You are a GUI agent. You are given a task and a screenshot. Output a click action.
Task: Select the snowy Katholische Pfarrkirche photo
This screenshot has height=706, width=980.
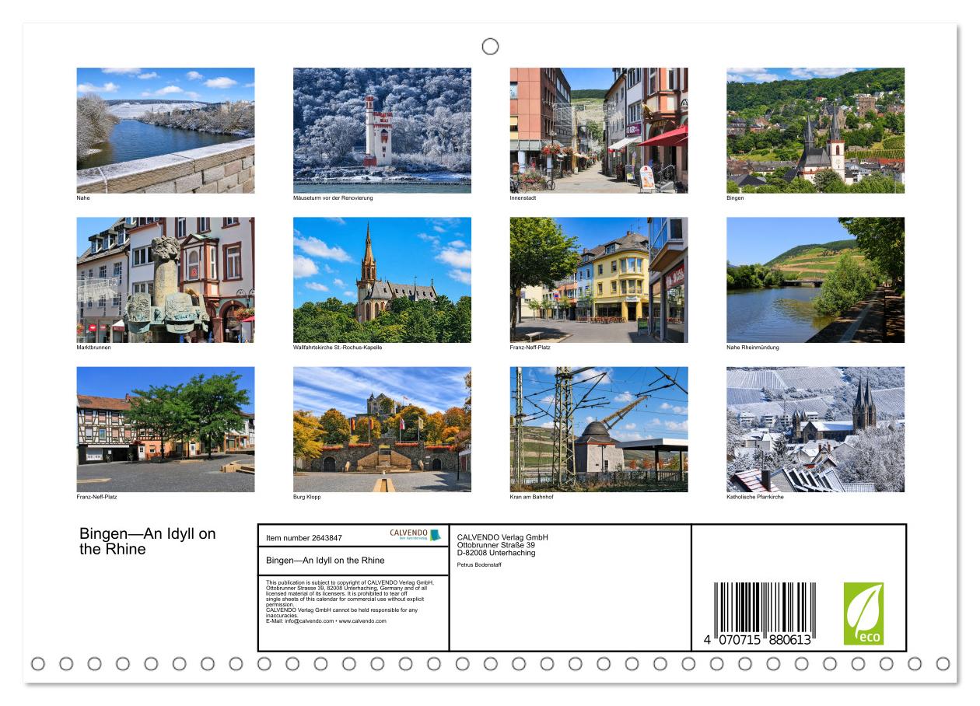click(x=816, y=429)
